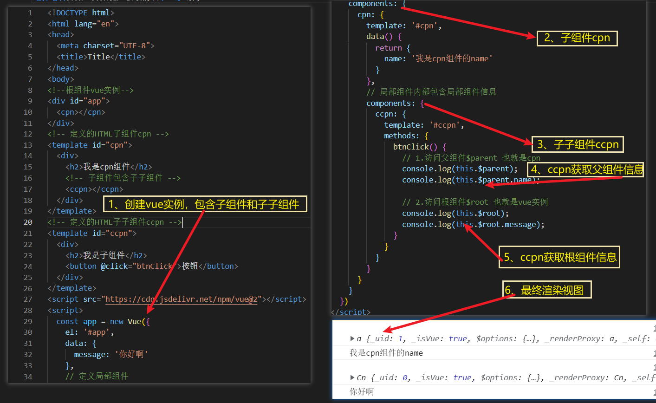The image size is (656, 403).
Task: Click line number 27 in the gutter
Action: pyautogui.click(x=28, y=299)
